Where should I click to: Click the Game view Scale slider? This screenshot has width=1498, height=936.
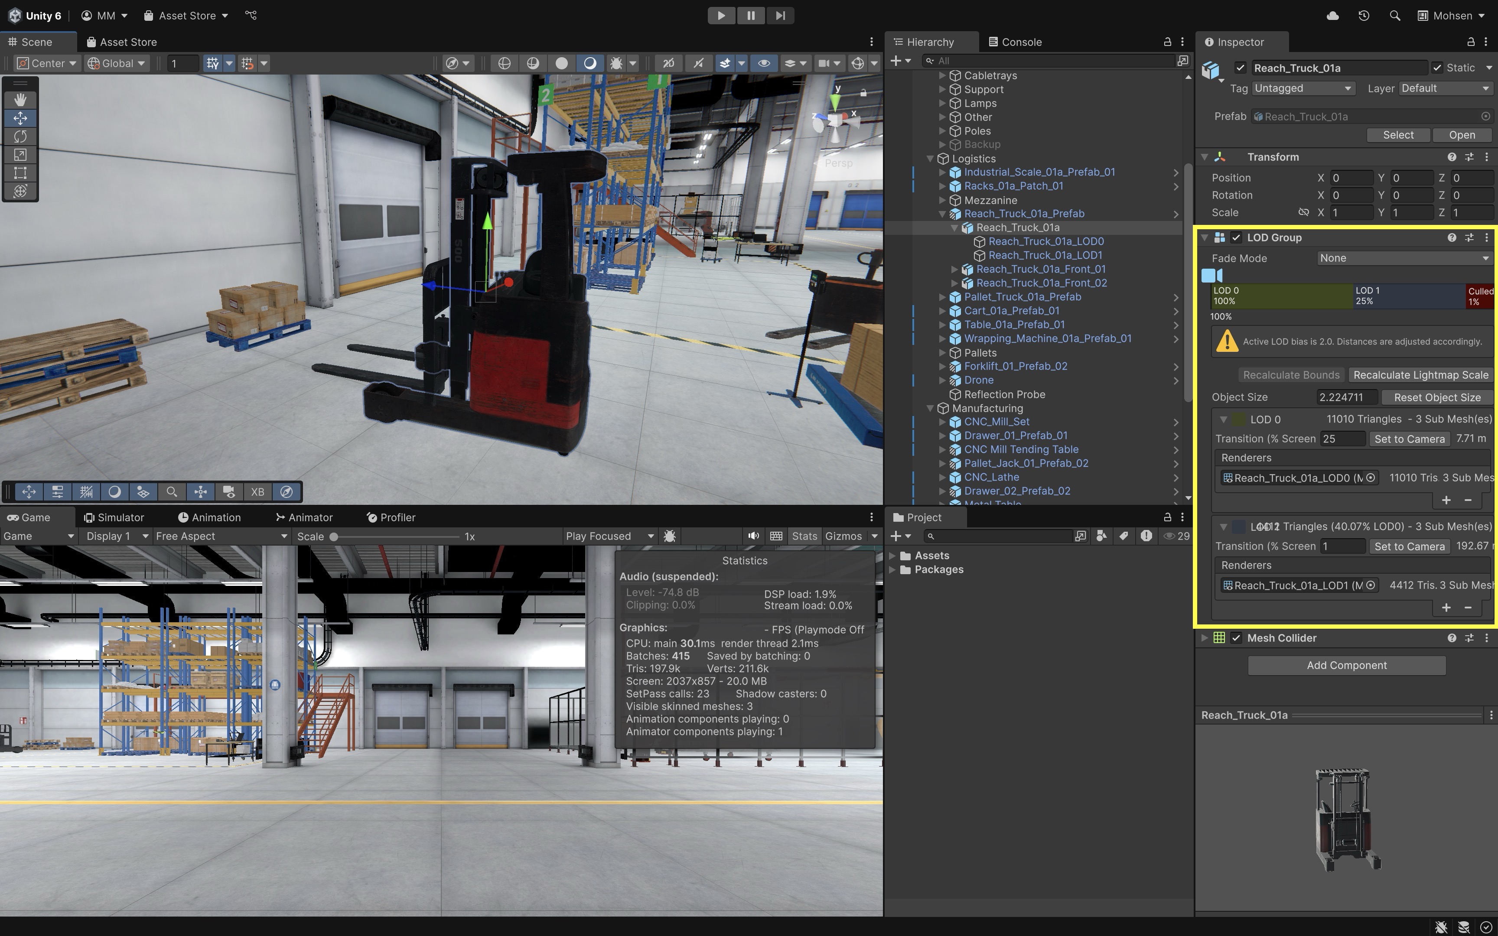click(396, 537)
